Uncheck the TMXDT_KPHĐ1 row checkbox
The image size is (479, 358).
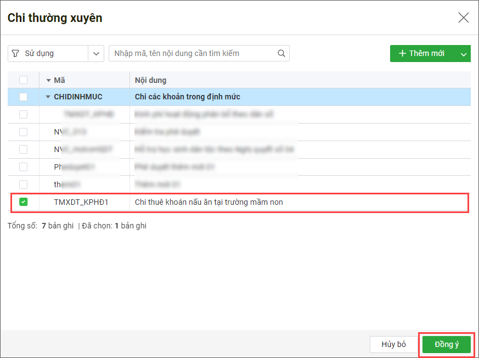[x=23, y=202]
